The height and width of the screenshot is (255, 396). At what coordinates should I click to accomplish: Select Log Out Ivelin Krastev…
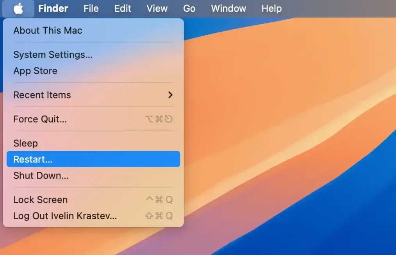[93, 216]
